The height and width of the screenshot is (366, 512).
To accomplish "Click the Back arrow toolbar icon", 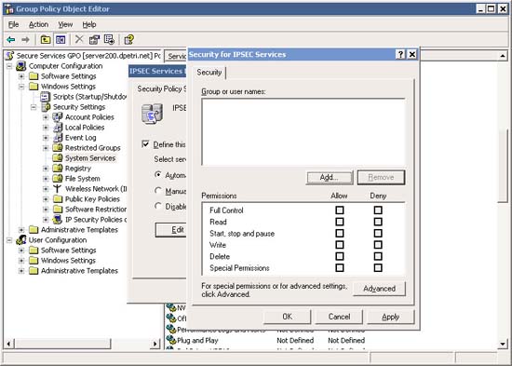I will [x=11, y=40].
